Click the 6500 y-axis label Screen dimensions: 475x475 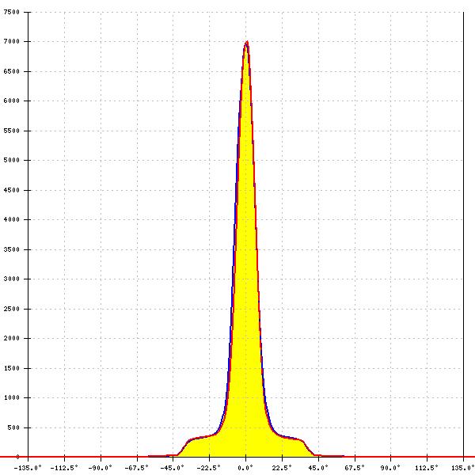(x=12, y=71)
